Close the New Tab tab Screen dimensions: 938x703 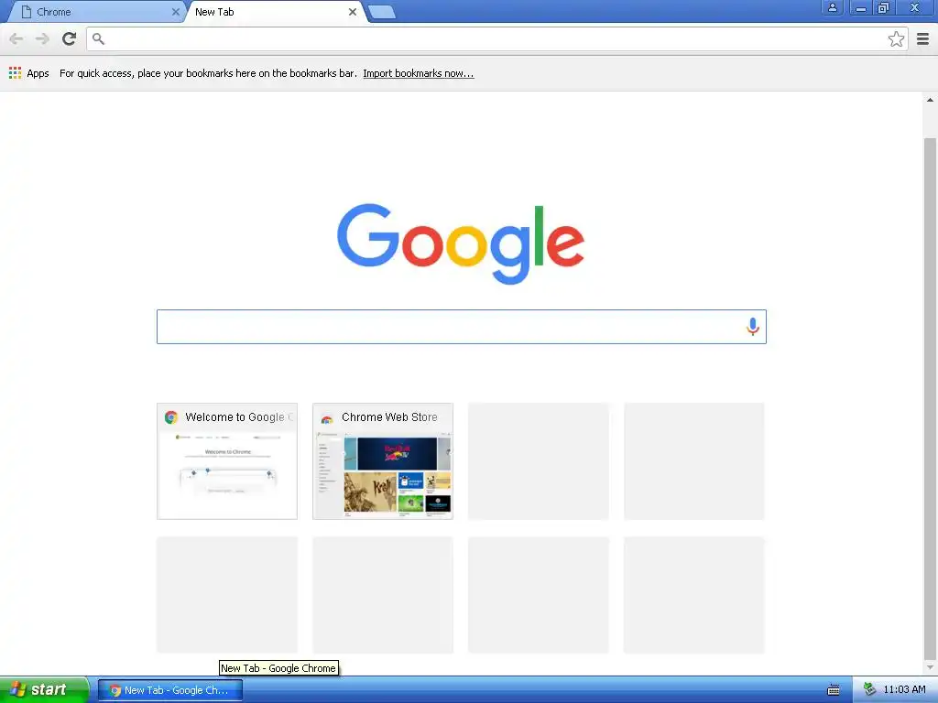(x=353, y=12)
